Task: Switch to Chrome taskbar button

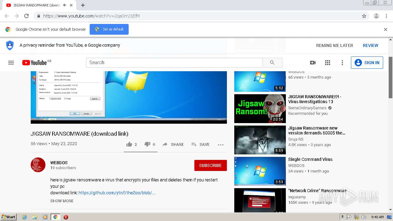Action: [x=55, y=217]
